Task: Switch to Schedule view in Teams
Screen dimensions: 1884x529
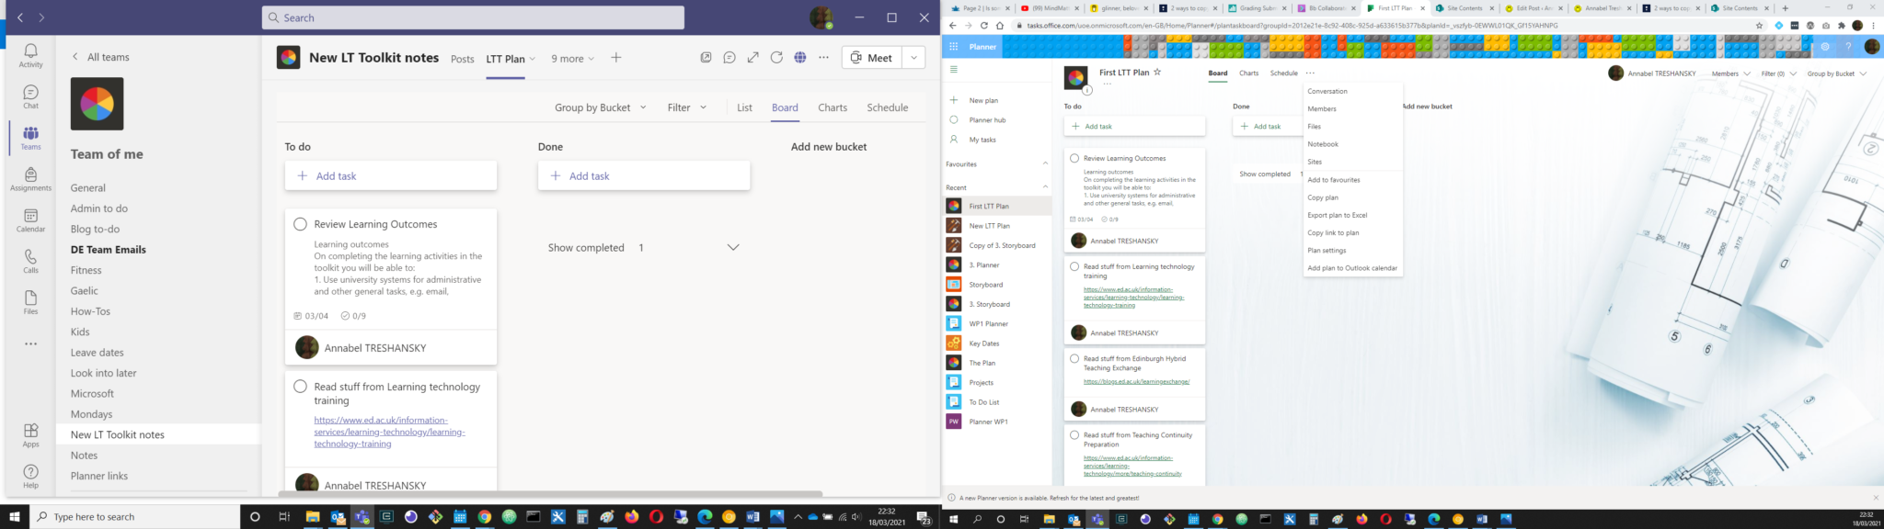Action: (887, 107)
